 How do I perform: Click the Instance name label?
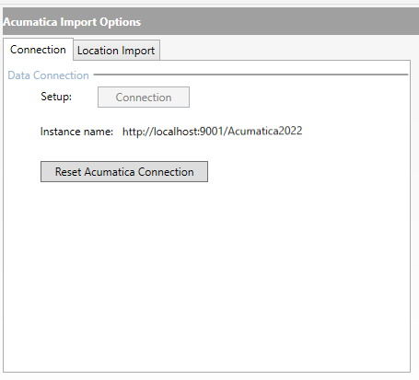[x=76, y=132]
